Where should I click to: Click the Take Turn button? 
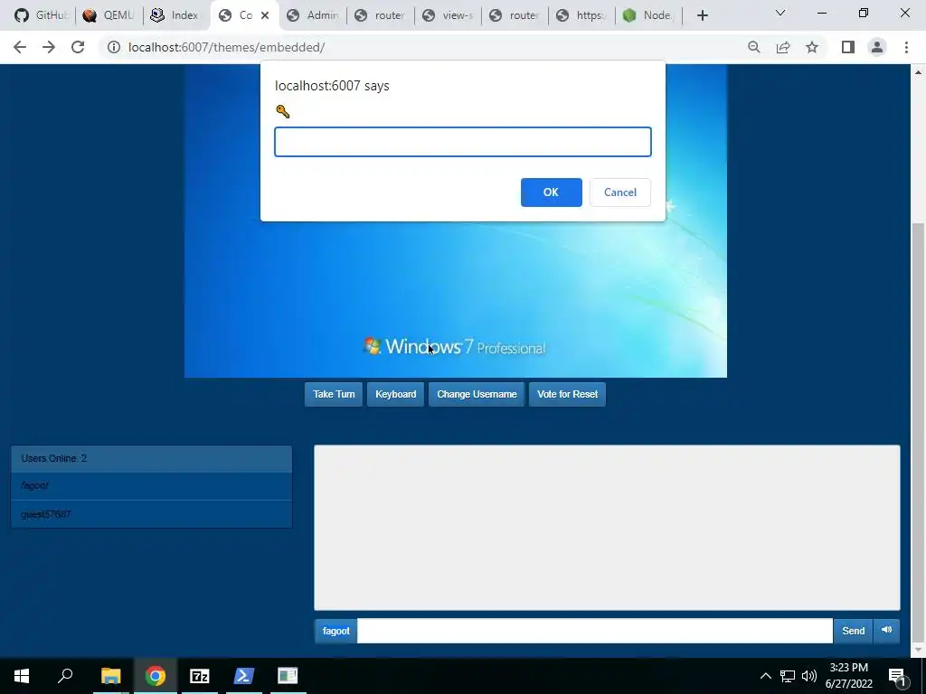point(334,394)
